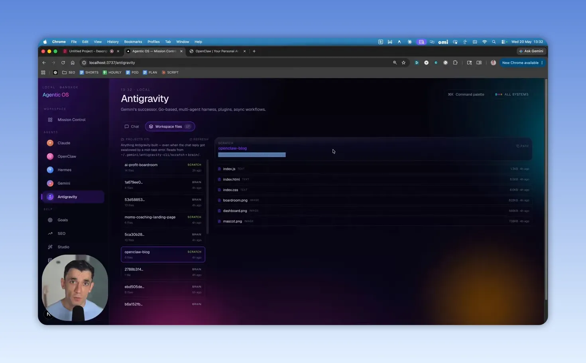The width and height of the screenshot is (586, 363).
Task: Switch to the Chat tab
Action: pyautogui.click(x=132, y=126)
